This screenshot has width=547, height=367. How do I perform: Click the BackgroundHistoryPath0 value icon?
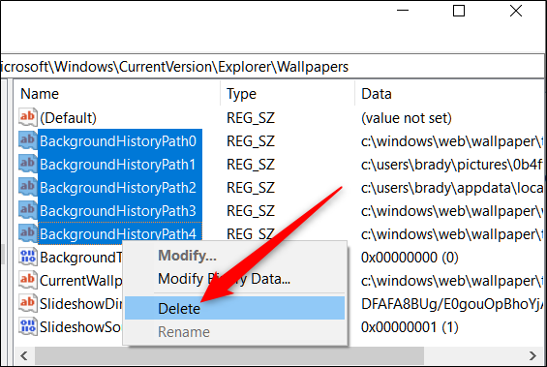pyautogui.click(x=27, y=140)
